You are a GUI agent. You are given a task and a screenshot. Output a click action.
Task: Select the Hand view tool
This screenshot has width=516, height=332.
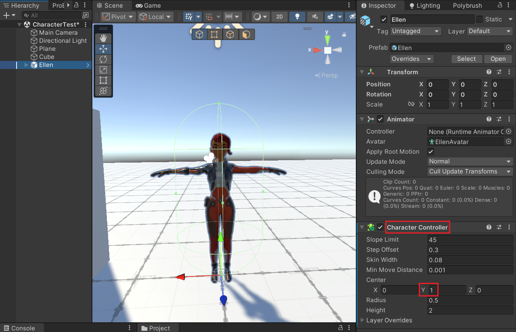coord(103,38)
